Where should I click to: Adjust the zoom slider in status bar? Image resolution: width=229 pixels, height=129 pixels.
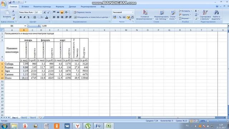(x=218, y=121)
